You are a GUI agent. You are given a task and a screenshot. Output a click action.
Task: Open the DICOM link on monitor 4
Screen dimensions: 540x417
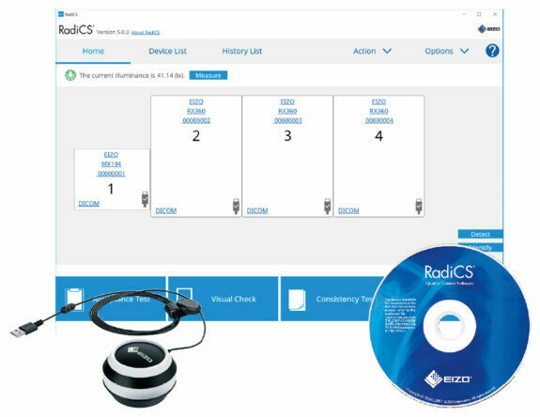coord(348,210)
